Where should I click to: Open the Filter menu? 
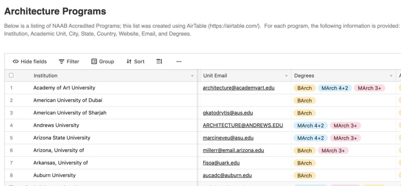click(x=69, y=61)
